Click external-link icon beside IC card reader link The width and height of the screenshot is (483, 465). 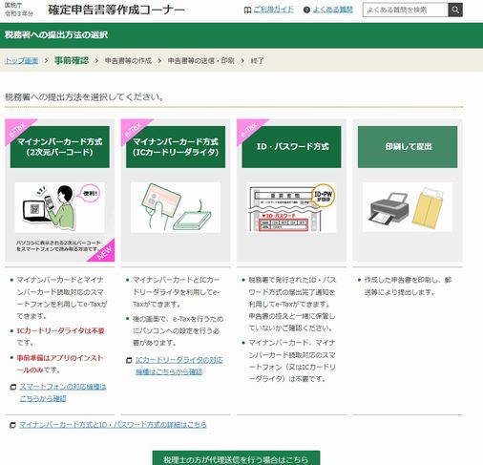[129, 360]
